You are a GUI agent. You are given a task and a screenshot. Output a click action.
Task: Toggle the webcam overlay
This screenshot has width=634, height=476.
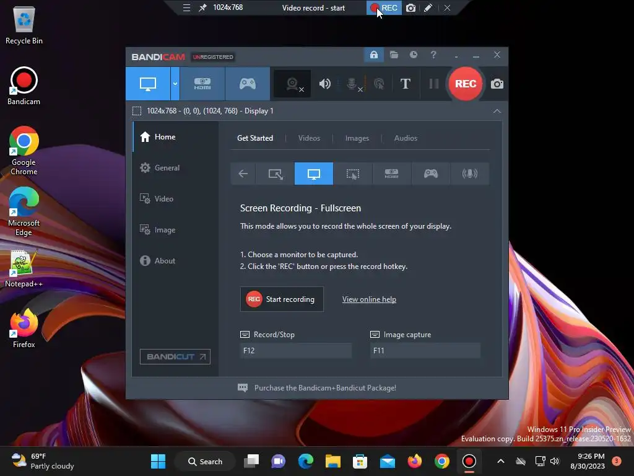pos(292,84)
